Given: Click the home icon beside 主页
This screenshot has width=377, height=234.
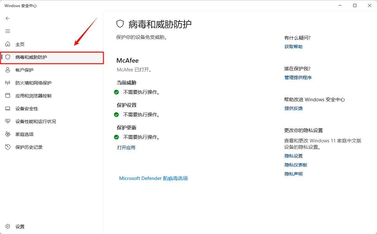Looking at the screenshot, I should click(8, 44).
